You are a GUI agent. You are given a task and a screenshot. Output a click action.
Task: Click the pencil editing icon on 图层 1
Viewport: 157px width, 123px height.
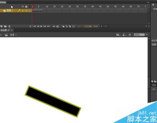(x=19, y=10)
